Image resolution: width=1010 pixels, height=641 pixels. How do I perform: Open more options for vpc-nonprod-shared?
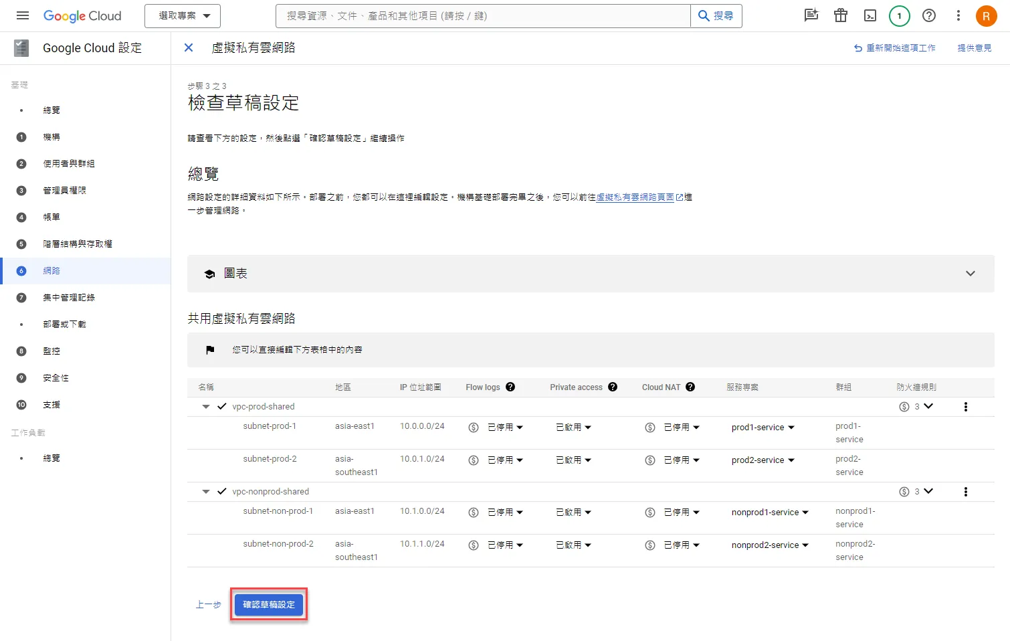pyautogui.click(x=966, y=492)
